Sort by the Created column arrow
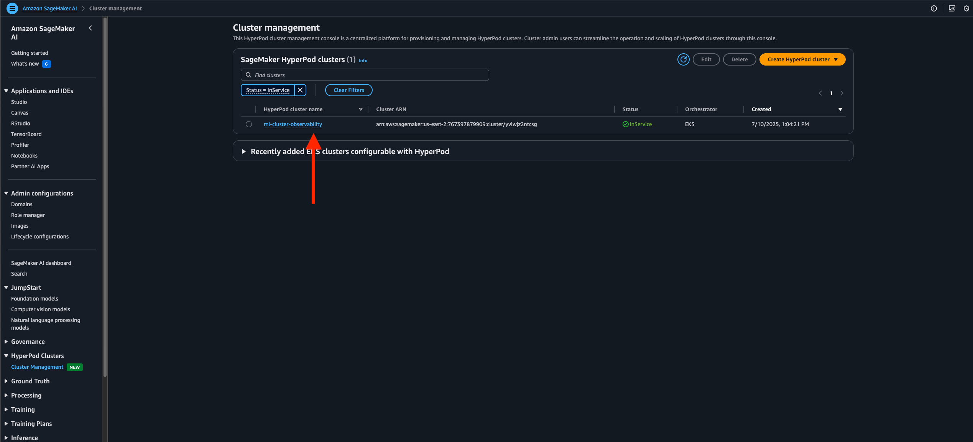Image resolution: width=973 pixels, height=442 pixels. tap(840, 109)
